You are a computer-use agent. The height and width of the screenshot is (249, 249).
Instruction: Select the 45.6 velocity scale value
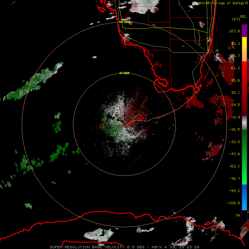point(235,80)
